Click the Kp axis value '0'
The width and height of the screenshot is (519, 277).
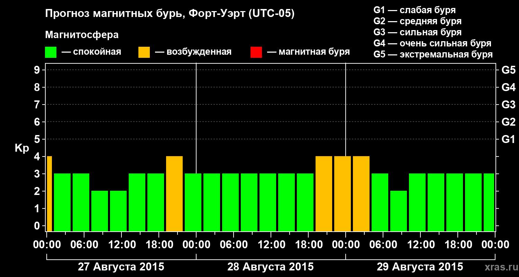(38, 226)
